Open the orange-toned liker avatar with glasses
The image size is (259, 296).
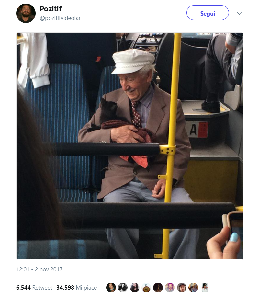click(193, 288)
